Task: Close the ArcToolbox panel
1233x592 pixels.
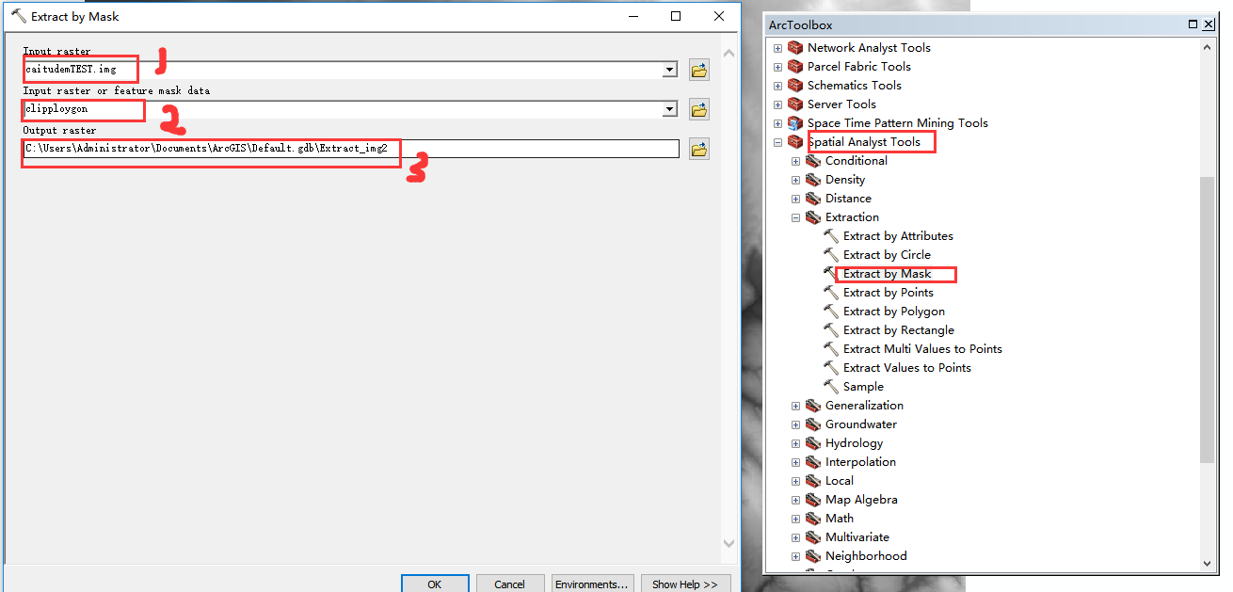Action: (1208, 24)
